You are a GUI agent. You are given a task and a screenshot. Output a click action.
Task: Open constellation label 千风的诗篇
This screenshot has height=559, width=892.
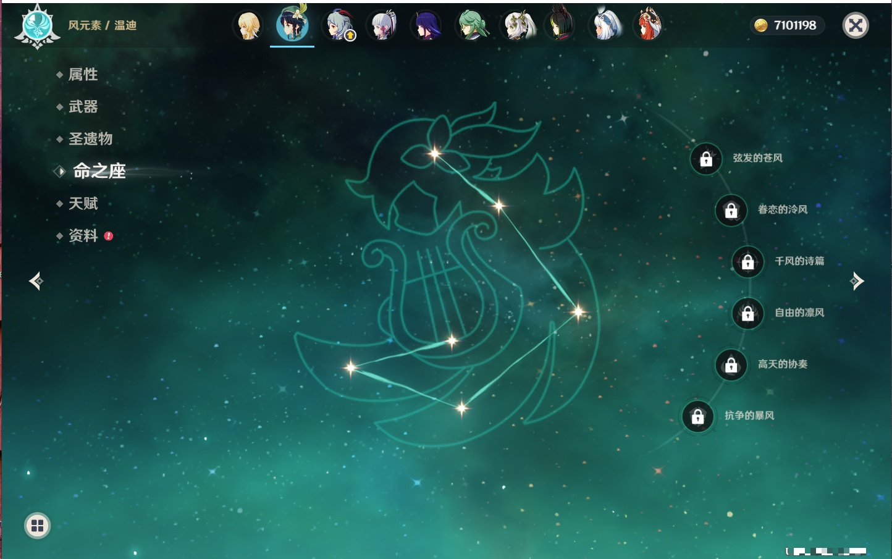click(x=800, y=261)
